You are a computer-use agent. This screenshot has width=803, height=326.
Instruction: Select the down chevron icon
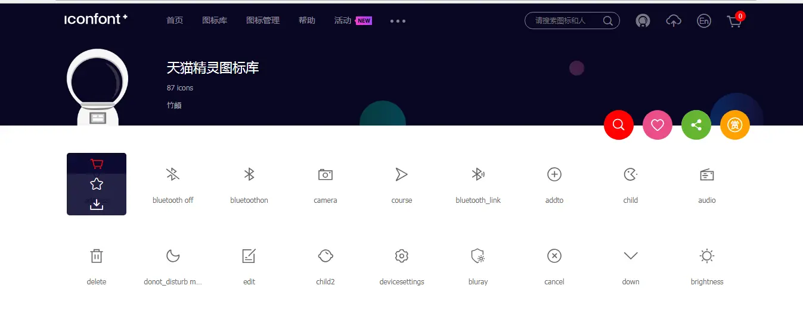631,256
